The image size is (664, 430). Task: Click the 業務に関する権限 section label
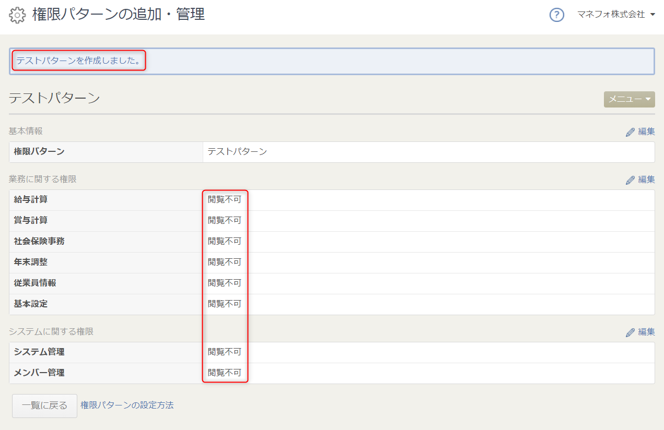(43, 179)
